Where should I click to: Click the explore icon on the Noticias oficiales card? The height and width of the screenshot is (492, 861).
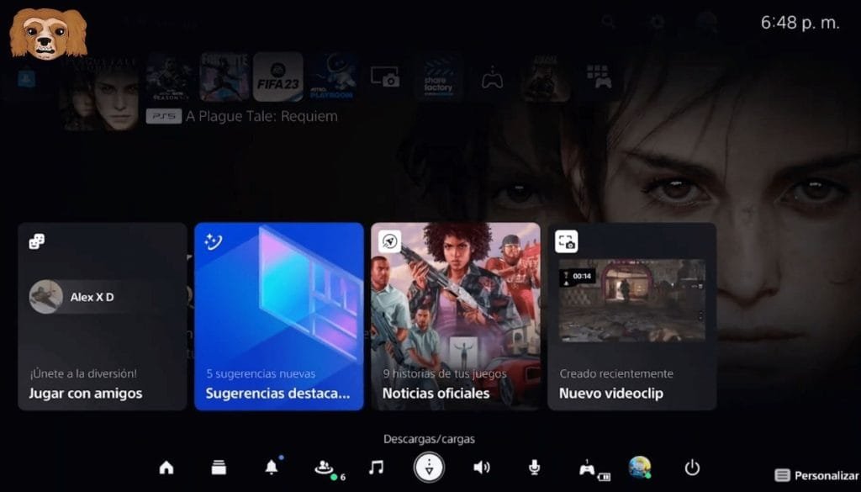click(x=389, y=241)
